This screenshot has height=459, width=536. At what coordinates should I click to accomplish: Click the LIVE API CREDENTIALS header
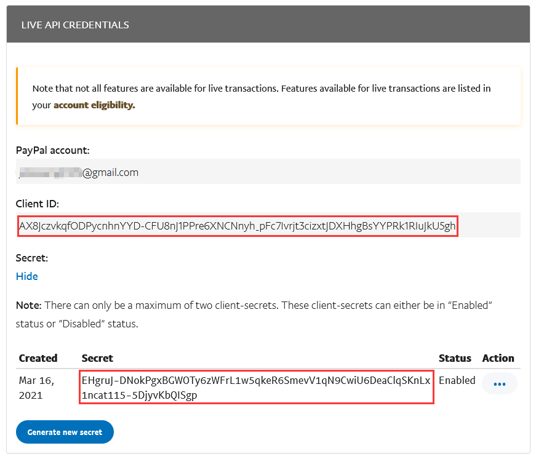coord(75,25)
